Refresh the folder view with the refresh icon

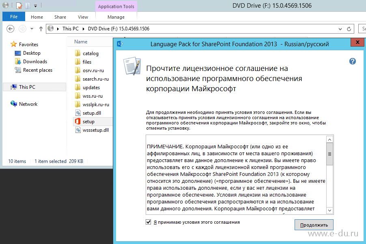click(x=348, y=29)
